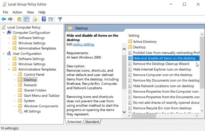
Task: Select Software Settings under User Configuration
Action: pos(31,59)
